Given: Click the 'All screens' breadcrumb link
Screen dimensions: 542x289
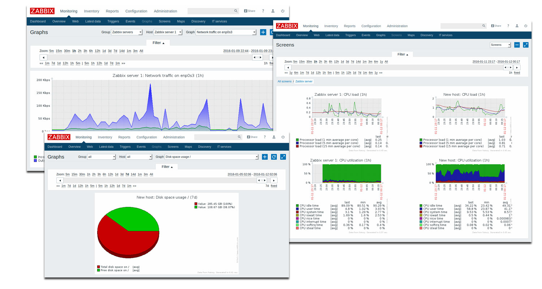Looking at the screenshot, I should (x=284, y=82).
